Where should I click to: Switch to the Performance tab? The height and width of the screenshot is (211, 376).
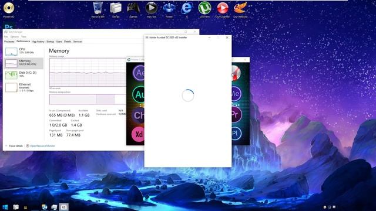click(23, 42)
